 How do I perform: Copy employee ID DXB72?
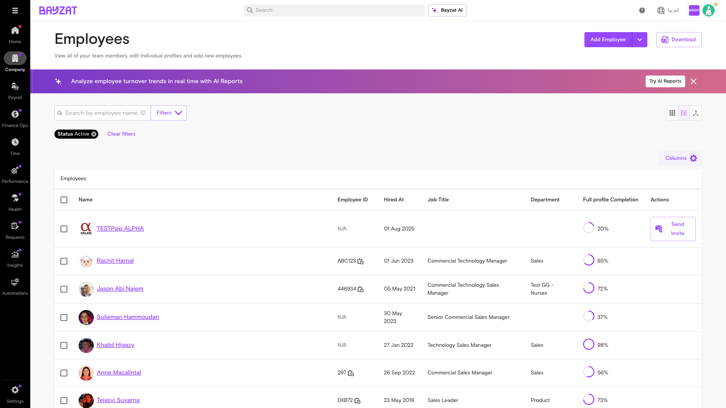click(358, 401)
